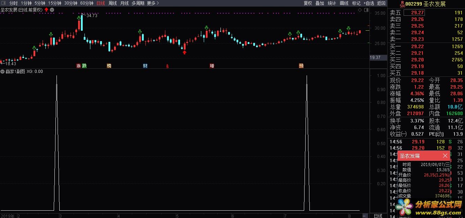Click the 总额 value 10.8亿

click(x=456, y=107)
